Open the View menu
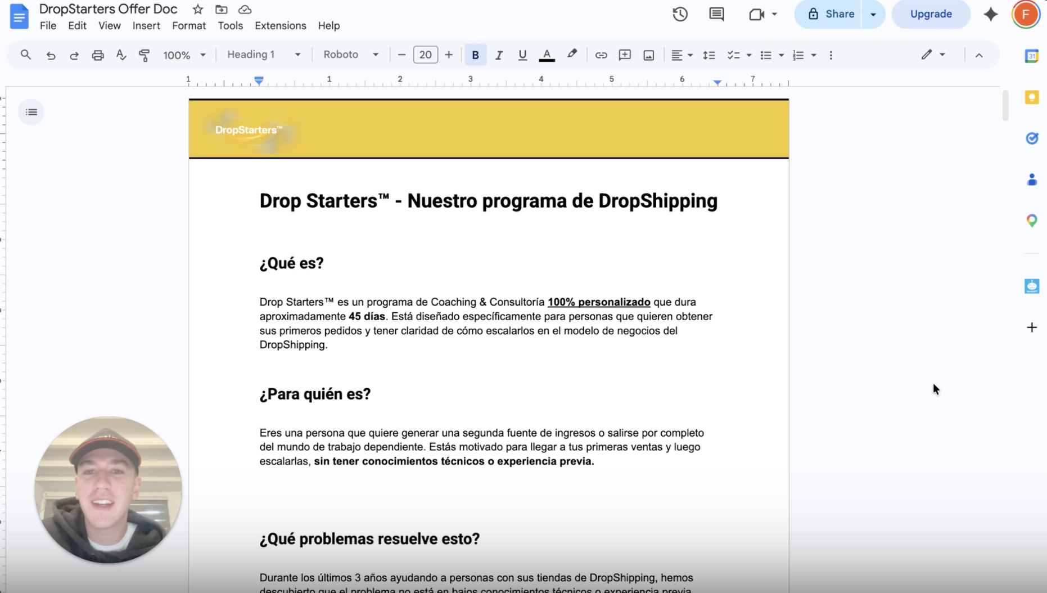 click(109, 26)
